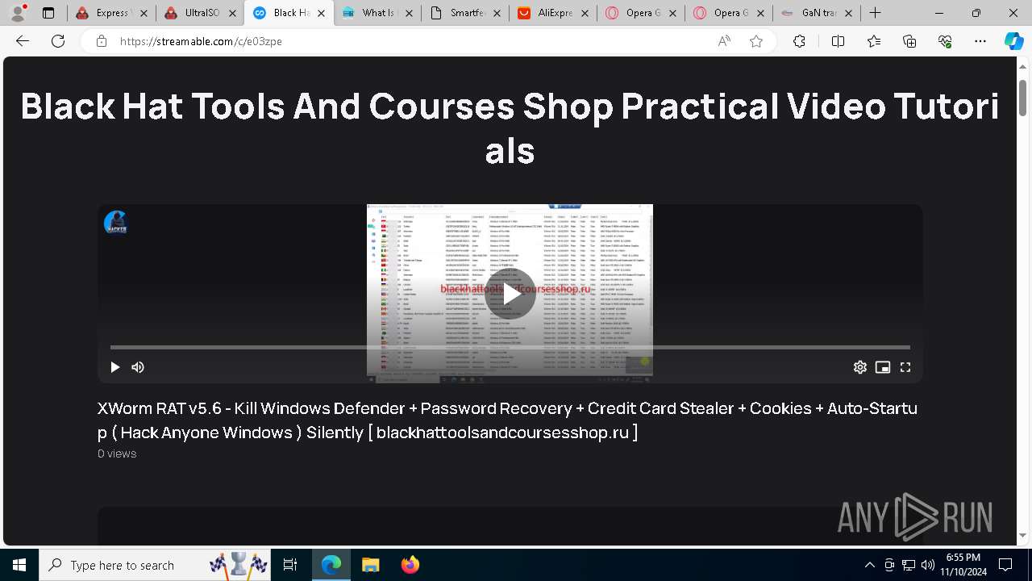
Task: Click the XWorm RAT v5.6 video title
Action: pyautogui.click(x=507, y=420)
